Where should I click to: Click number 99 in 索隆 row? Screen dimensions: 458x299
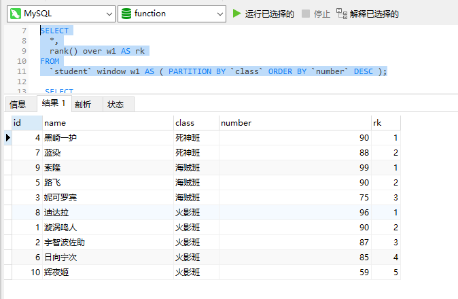pyautogui.click(x=295, y=168)
